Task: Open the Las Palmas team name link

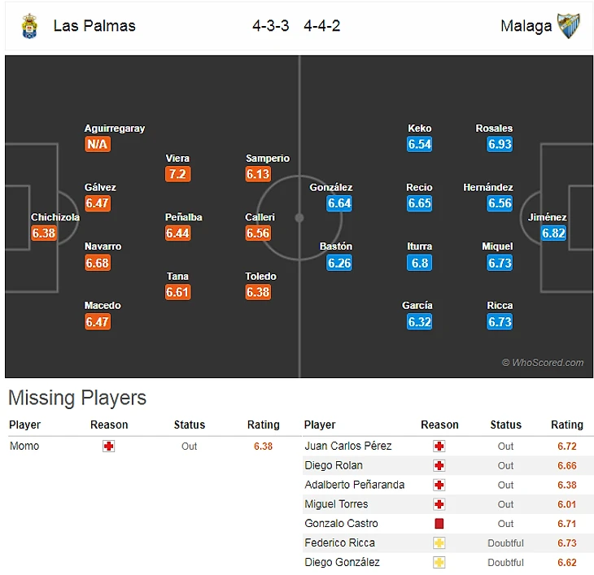Action: click(94, 26)
